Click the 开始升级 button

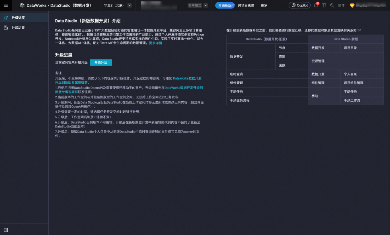click(x=101, y=62)
